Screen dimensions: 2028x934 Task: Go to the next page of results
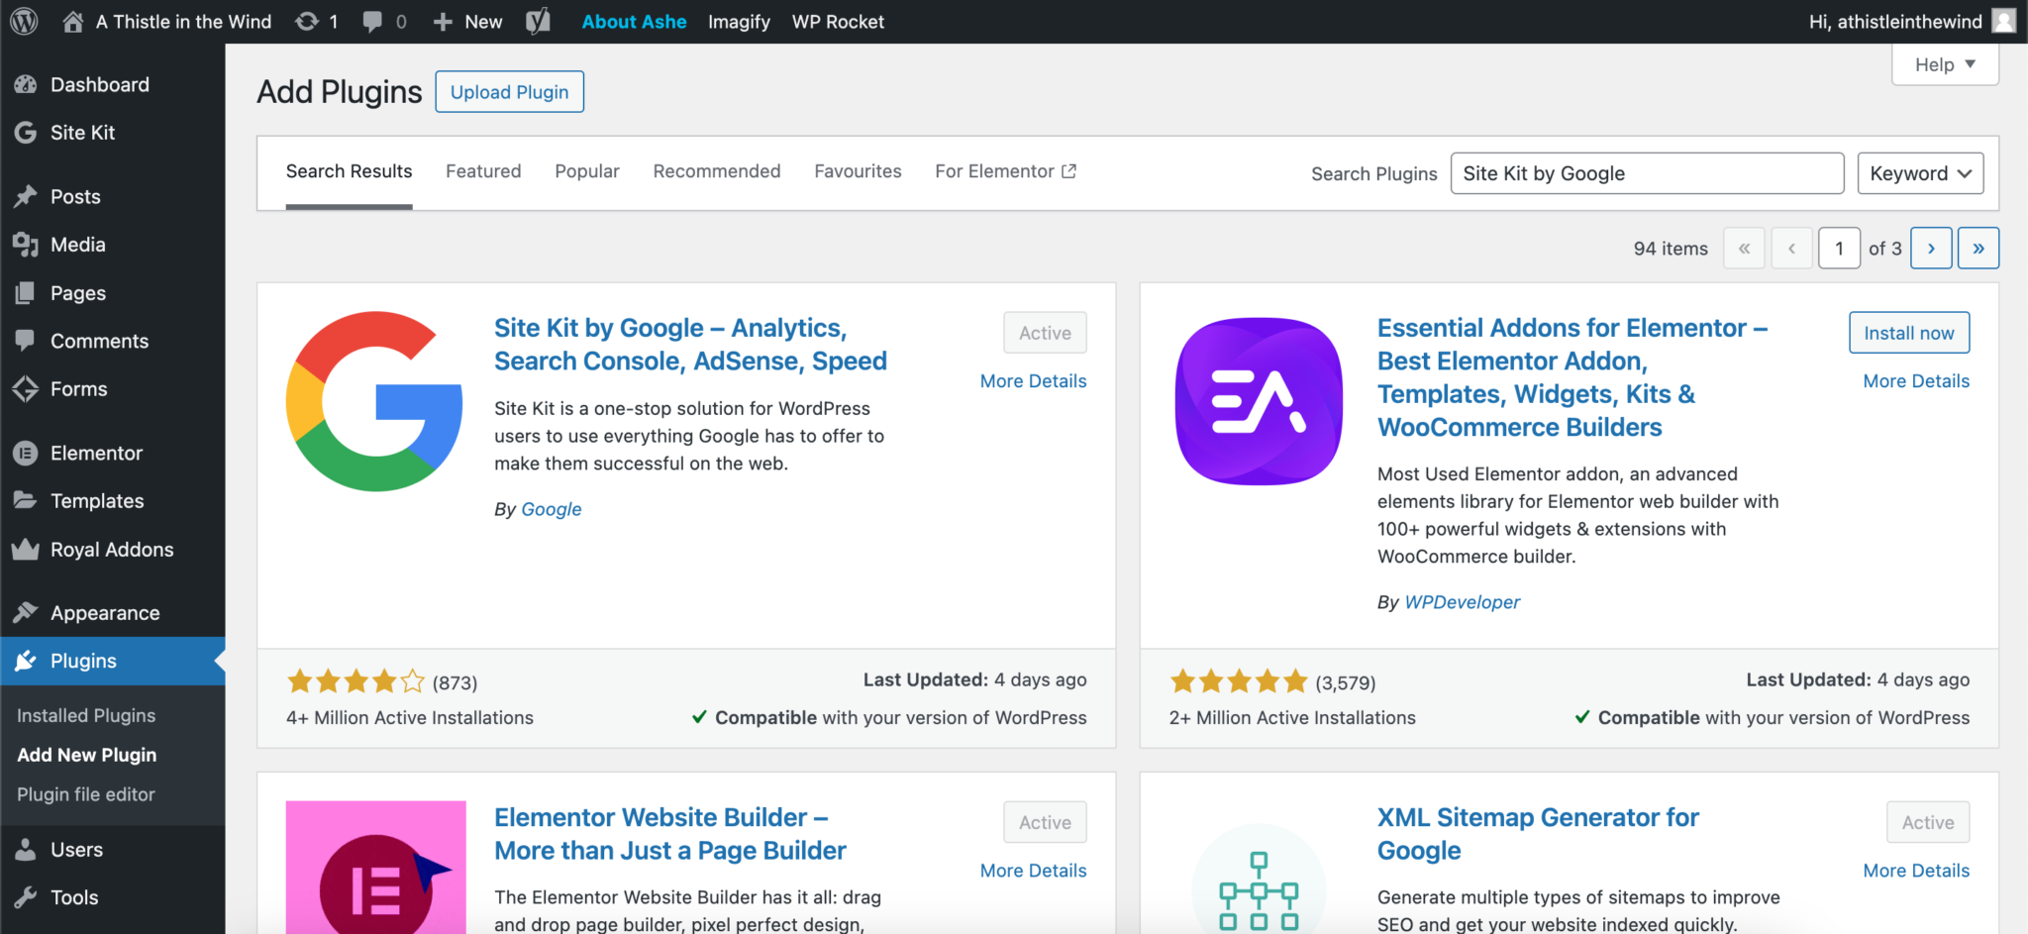1930,248
